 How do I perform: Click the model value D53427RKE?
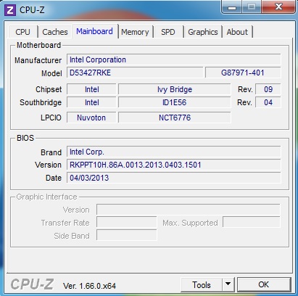click(x=135, y=73)
